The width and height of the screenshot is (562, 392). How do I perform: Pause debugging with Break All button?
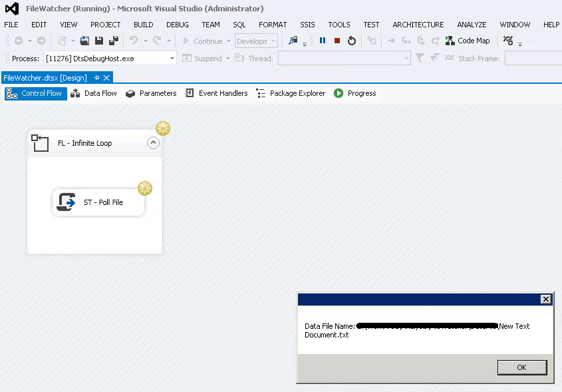(323, 41)
